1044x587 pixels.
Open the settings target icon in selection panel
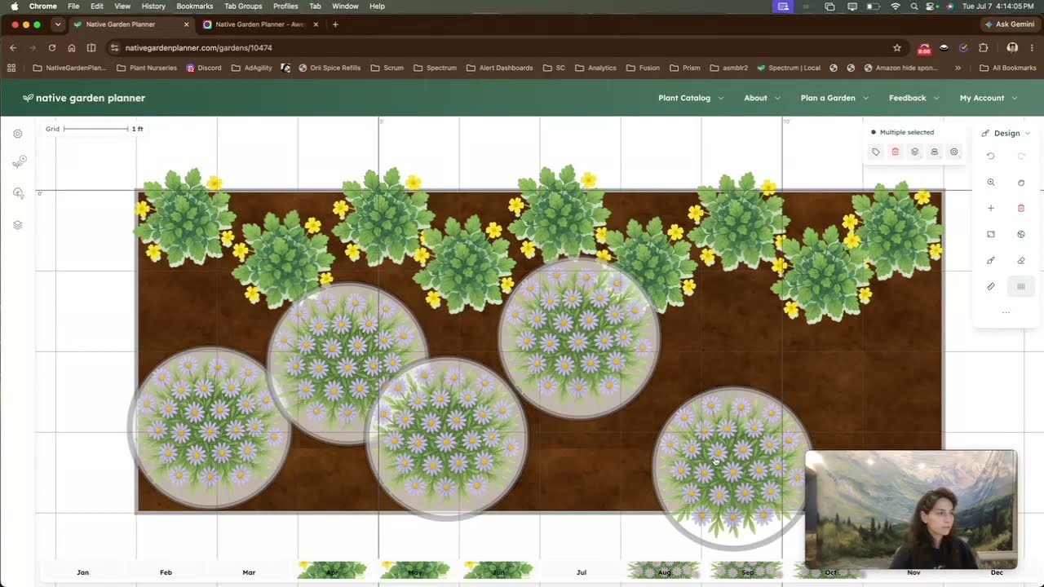[953, 152]
